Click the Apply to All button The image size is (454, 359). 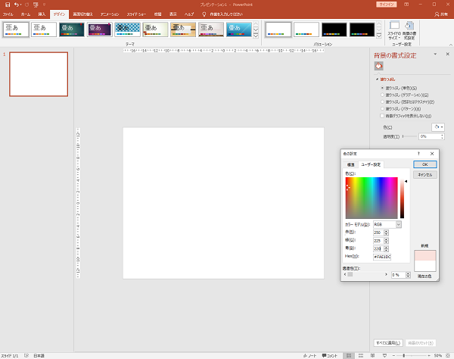[388, 343]
